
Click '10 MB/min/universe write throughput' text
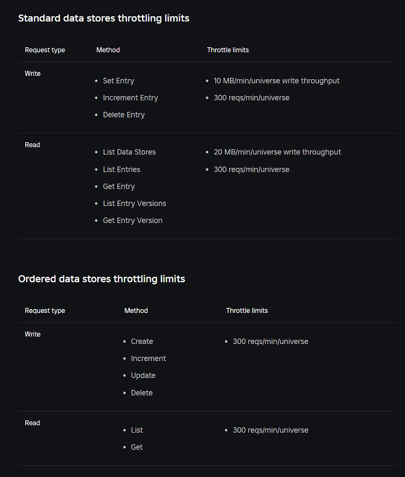pyautogui.click(x=277, y=81)
